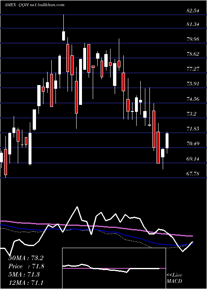Image resolution: width=207 pixels, height=289 pixels.
Task: Click the <<Live MACD label
Action: (x=174, y=278)
